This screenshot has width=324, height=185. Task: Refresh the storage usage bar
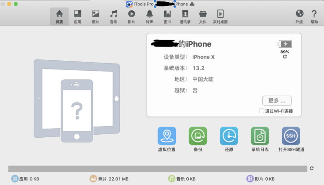pyautogui.click(x=311, y=168)
